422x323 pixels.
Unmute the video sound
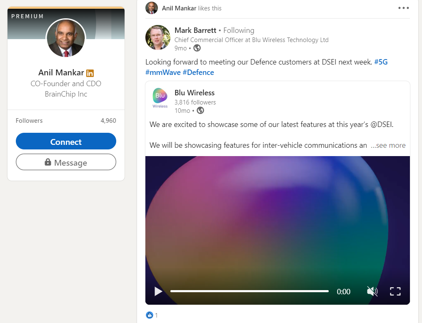[x=372, y=291]
